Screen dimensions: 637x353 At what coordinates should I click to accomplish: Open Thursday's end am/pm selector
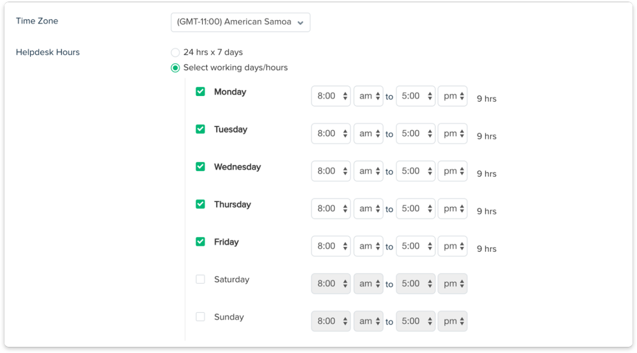pos(453,208)
